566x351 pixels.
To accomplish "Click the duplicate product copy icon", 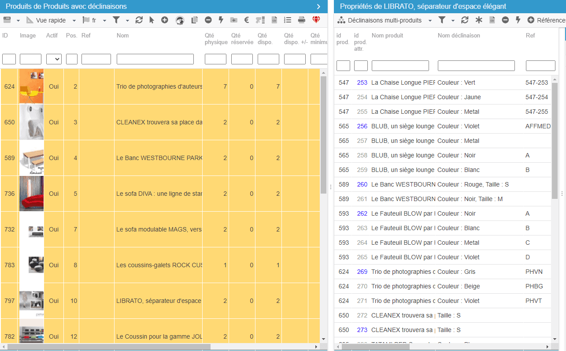I will (194, 20).
